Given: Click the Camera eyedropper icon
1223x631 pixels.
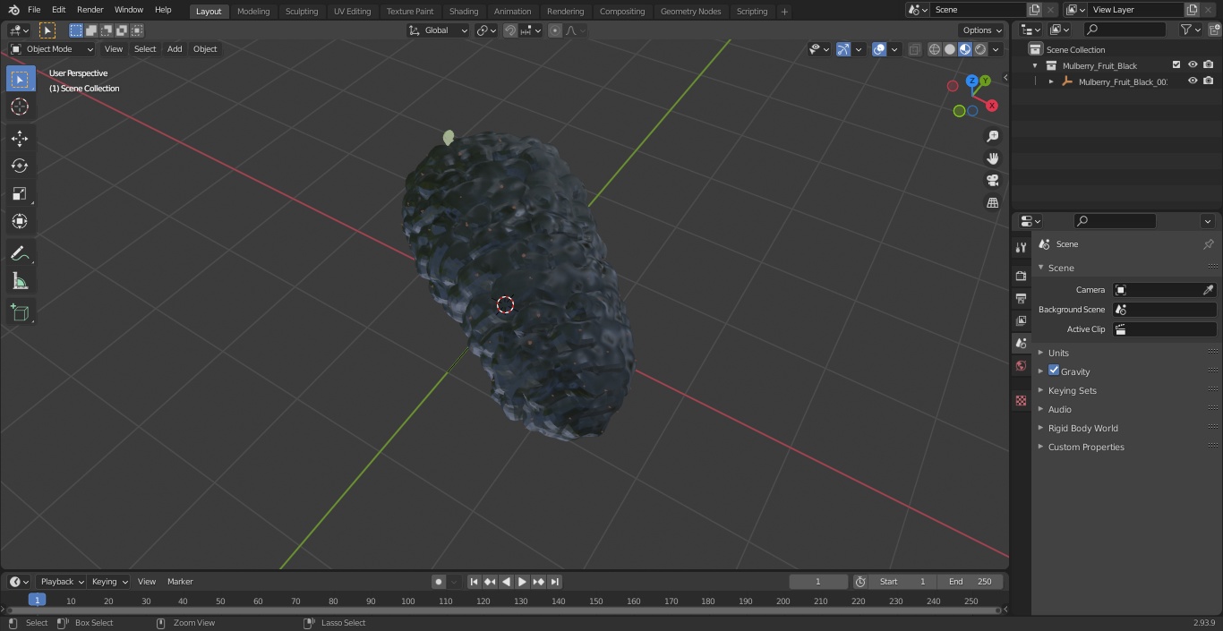Looking at the screenshot, I should point(1208,290).
